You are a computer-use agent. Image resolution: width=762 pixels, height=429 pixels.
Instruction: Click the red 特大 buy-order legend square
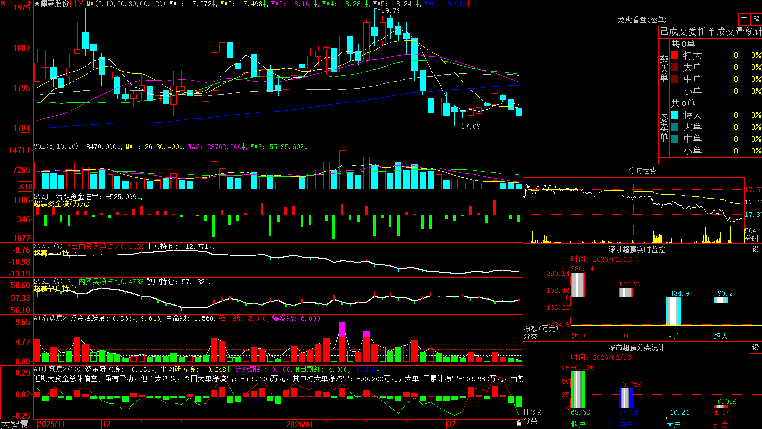(x=674, y=55)
